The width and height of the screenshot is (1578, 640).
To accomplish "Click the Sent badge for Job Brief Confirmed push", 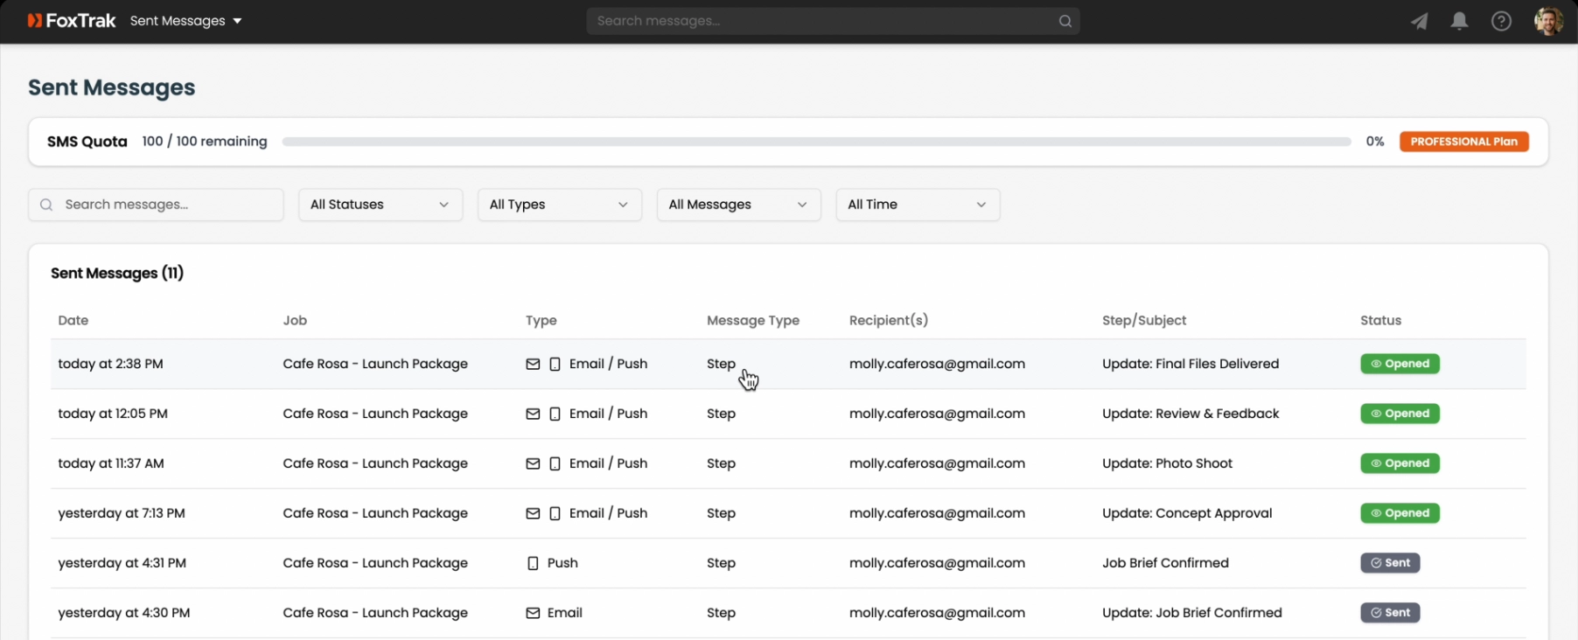I will tap(1390, 563).
